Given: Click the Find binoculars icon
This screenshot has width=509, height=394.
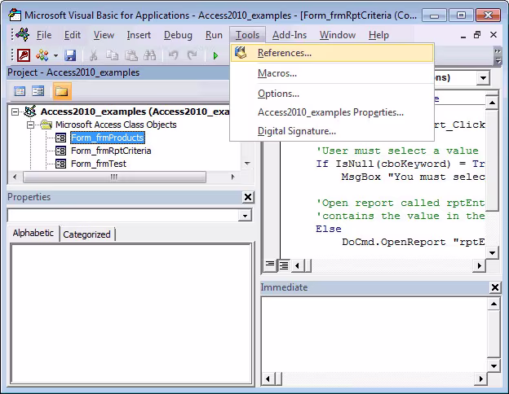Looking at the screenshot, I should pyautogui.click(x=149, y=55).
